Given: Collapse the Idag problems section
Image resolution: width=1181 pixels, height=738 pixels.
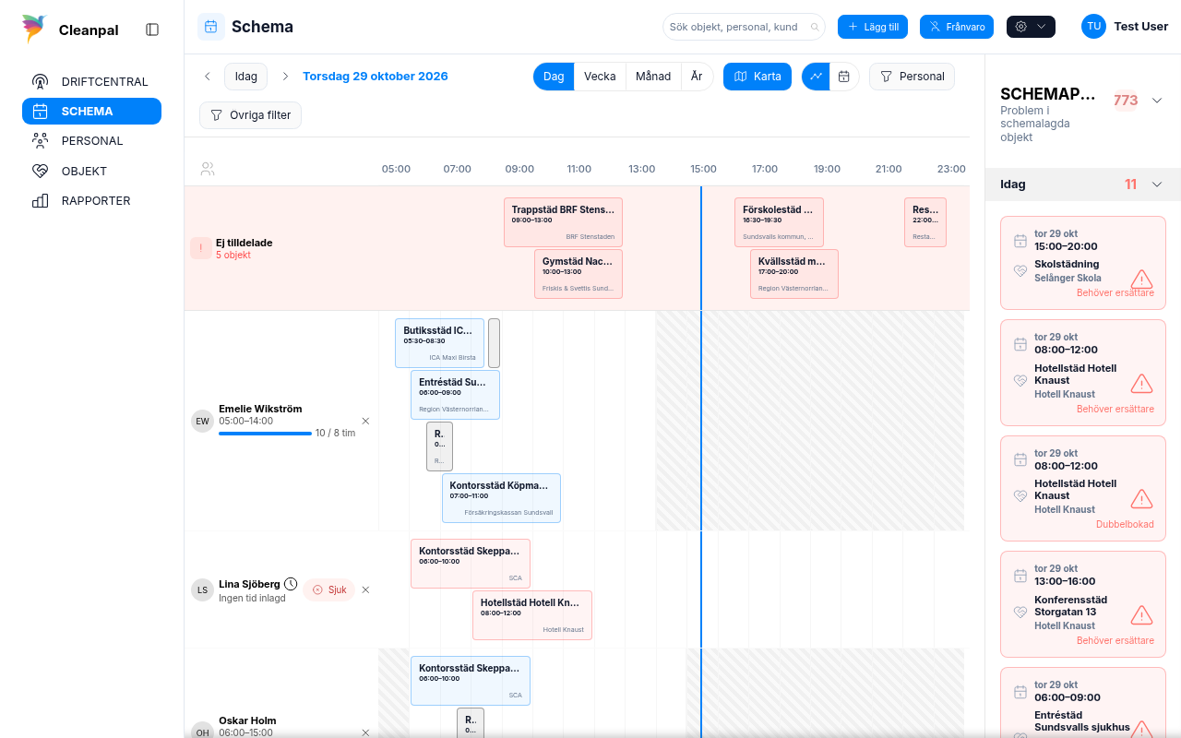Looking at the screenshot, I should [1157, 184].
